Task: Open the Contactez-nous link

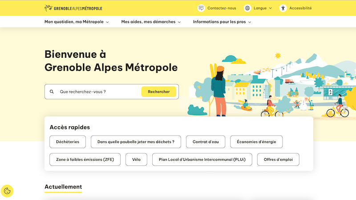Action: click(x=222, y=8)
